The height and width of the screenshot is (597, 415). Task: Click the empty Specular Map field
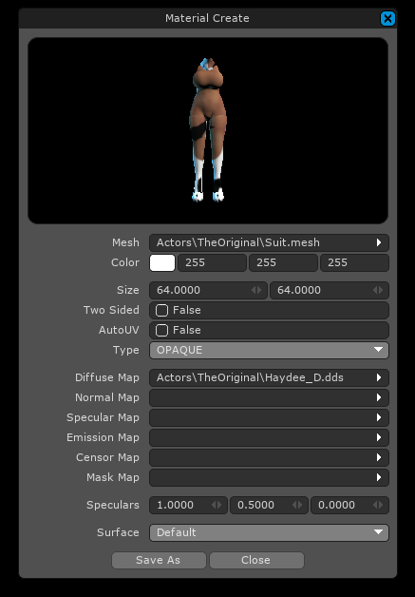[x=269, y=417]
